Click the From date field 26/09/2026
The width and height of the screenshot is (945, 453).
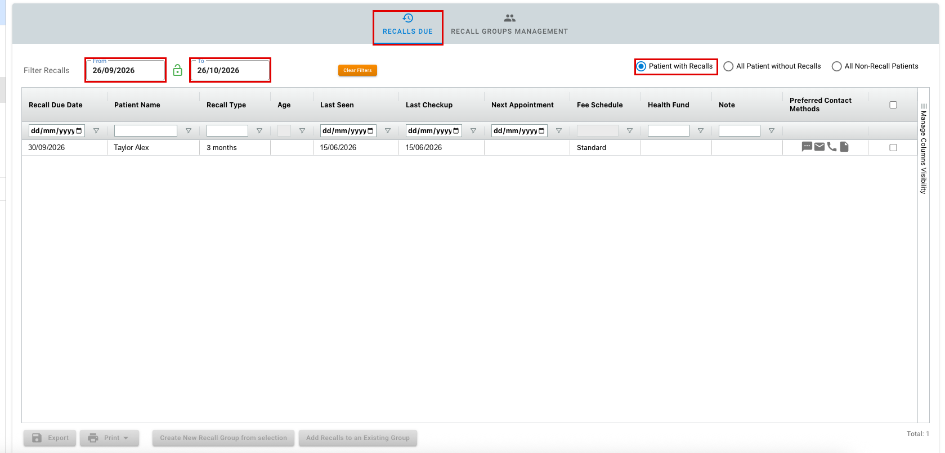point(126,70)
